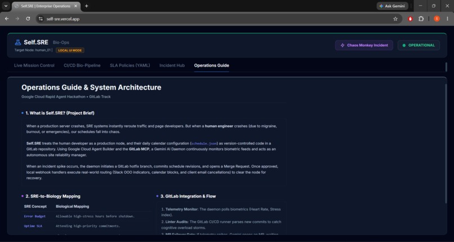Image resolution: width=454 pixels, height=242 pixels.
Task: Click the green dot in OPERATIONAL badge
Action: pos(404,45)
